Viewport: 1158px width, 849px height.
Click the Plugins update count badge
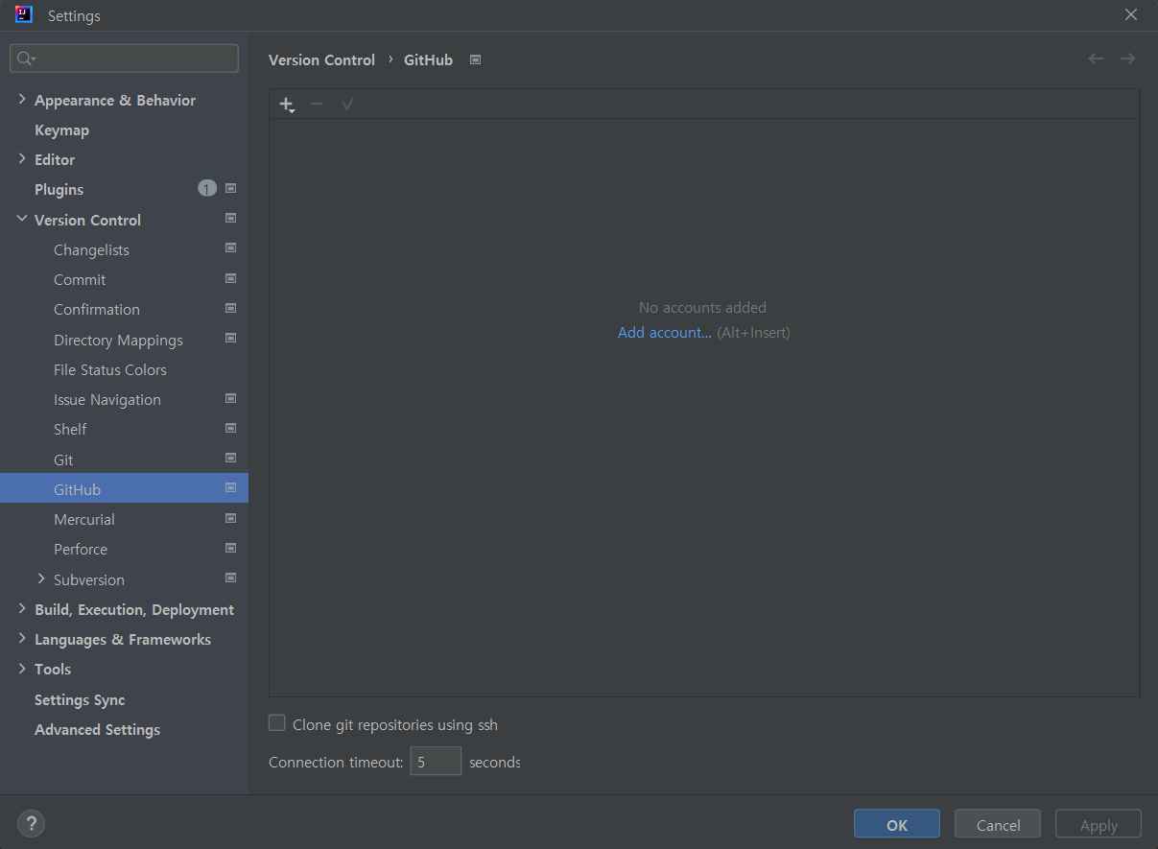coord(207,189)
